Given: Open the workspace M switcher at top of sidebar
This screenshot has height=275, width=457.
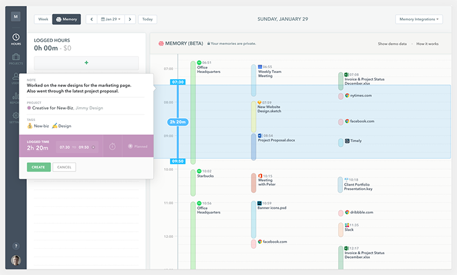Looking at the screenshot, I should tap(15, 16).
